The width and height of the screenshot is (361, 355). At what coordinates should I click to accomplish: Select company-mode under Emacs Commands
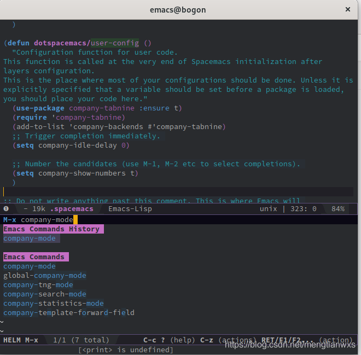[x=30, y=266]
